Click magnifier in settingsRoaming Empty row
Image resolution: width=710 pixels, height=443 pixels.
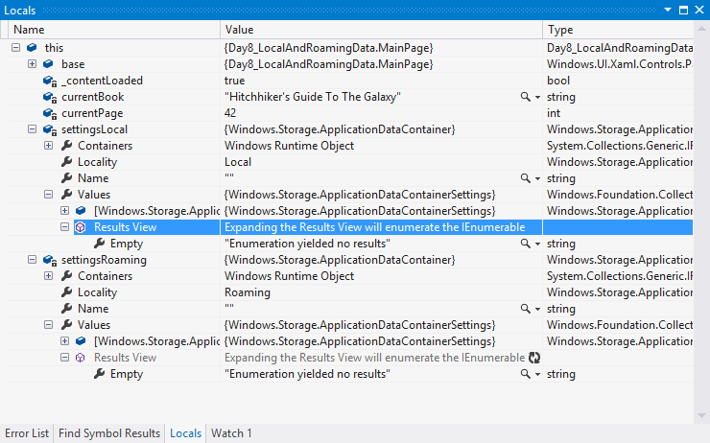point(525,374)
